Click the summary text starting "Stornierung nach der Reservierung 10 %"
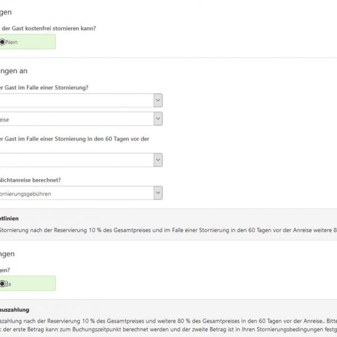Screen dimensions: 337x337 (168, 230)
